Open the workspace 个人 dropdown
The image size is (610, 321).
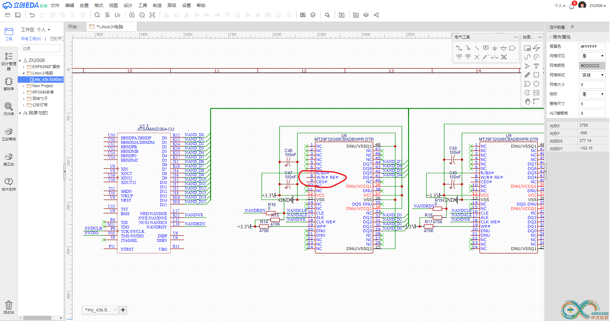tap(44, 30)
